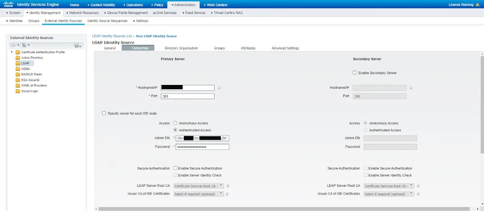Switch to the General tab
The image size is (484, 211).
110,48
